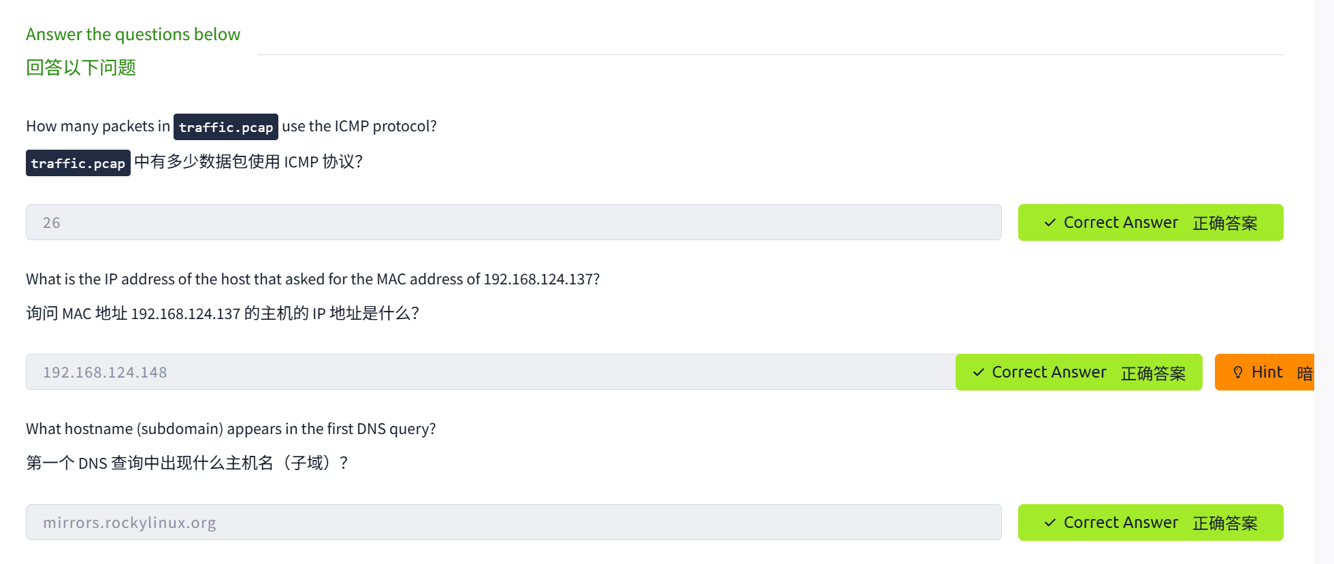Click the first DNS query question text

(231, 429)
